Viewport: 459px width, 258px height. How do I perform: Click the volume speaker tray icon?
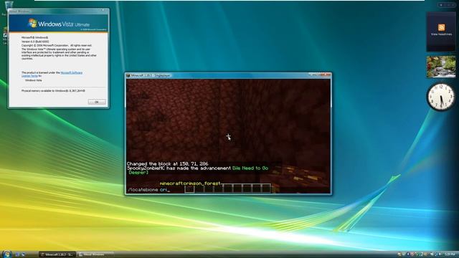440,254
